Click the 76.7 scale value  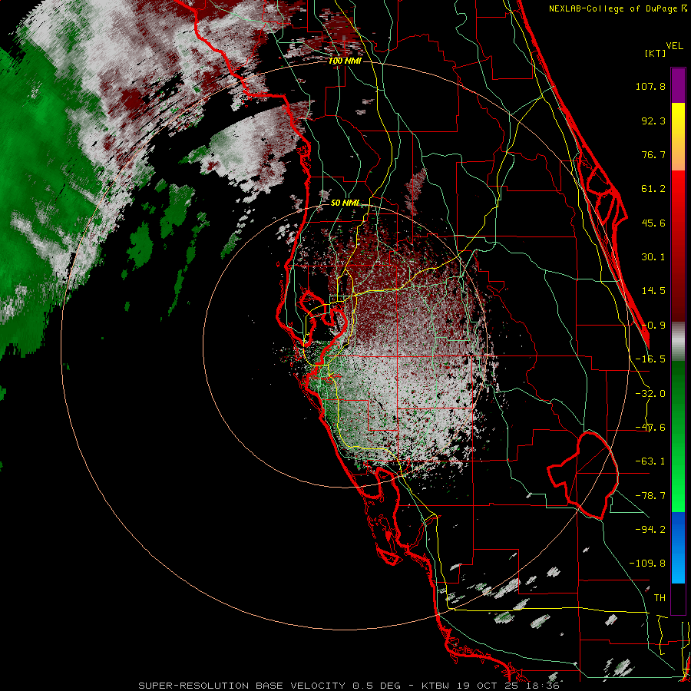(653, 154)
